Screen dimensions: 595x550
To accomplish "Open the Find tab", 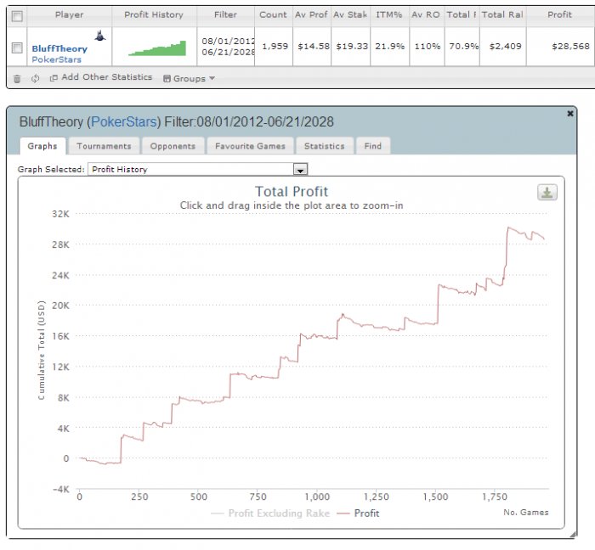I will pyautogui.click(x=373, y=146).
